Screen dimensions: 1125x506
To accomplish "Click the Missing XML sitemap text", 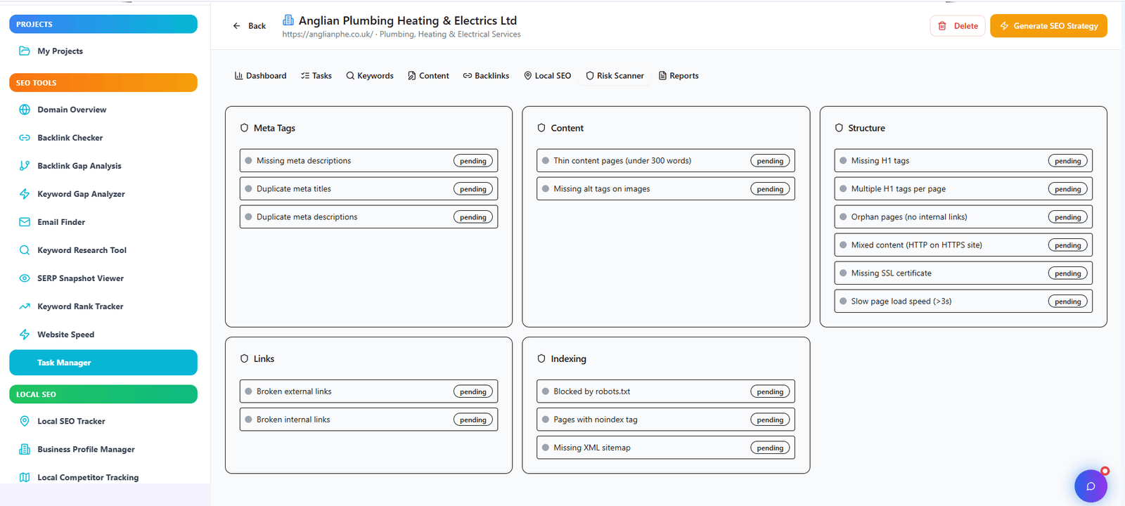I will click(x=592, y=448).
